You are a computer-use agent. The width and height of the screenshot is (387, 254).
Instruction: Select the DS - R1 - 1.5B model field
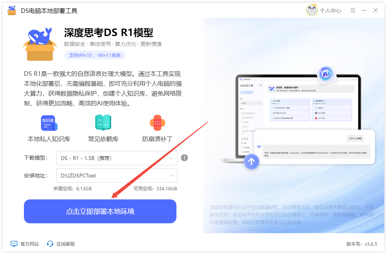click(117, 158)
